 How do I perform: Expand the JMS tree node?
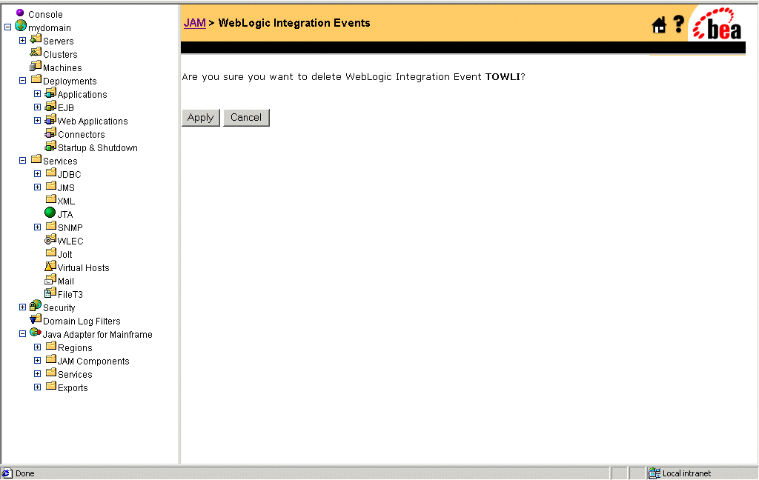pyautogui.click(x=37, y=187)
